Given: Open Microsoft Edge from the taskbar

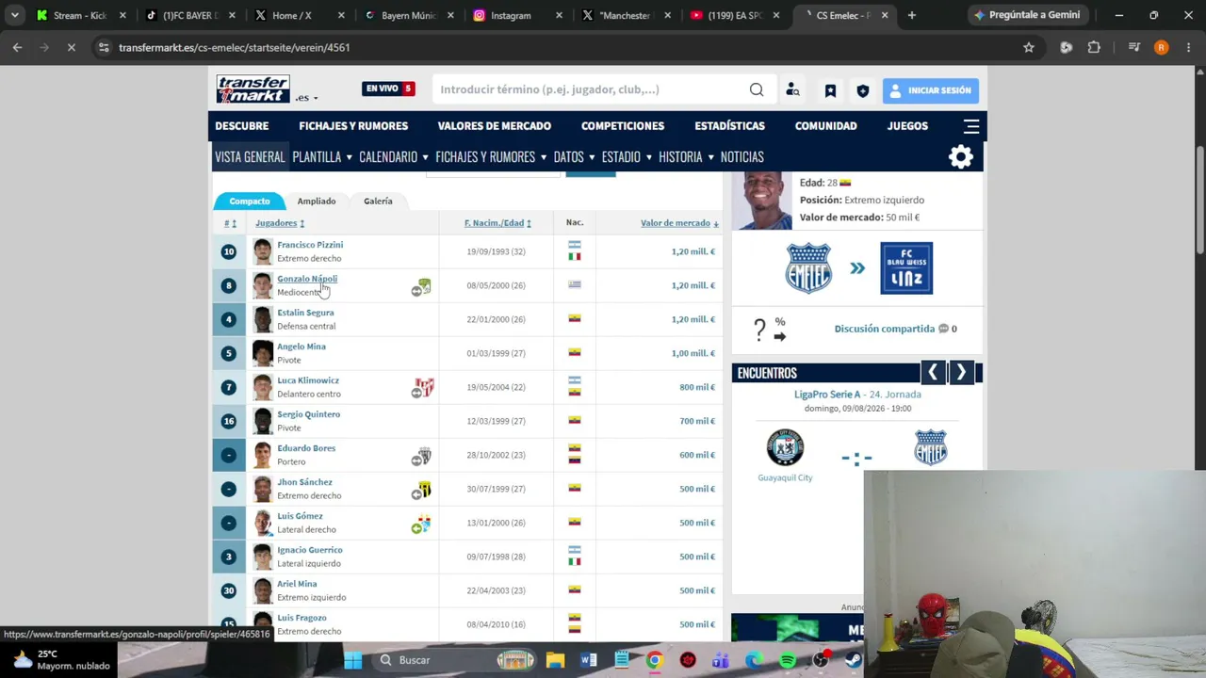Looking at the screenshot, I should tap(754, 660).
